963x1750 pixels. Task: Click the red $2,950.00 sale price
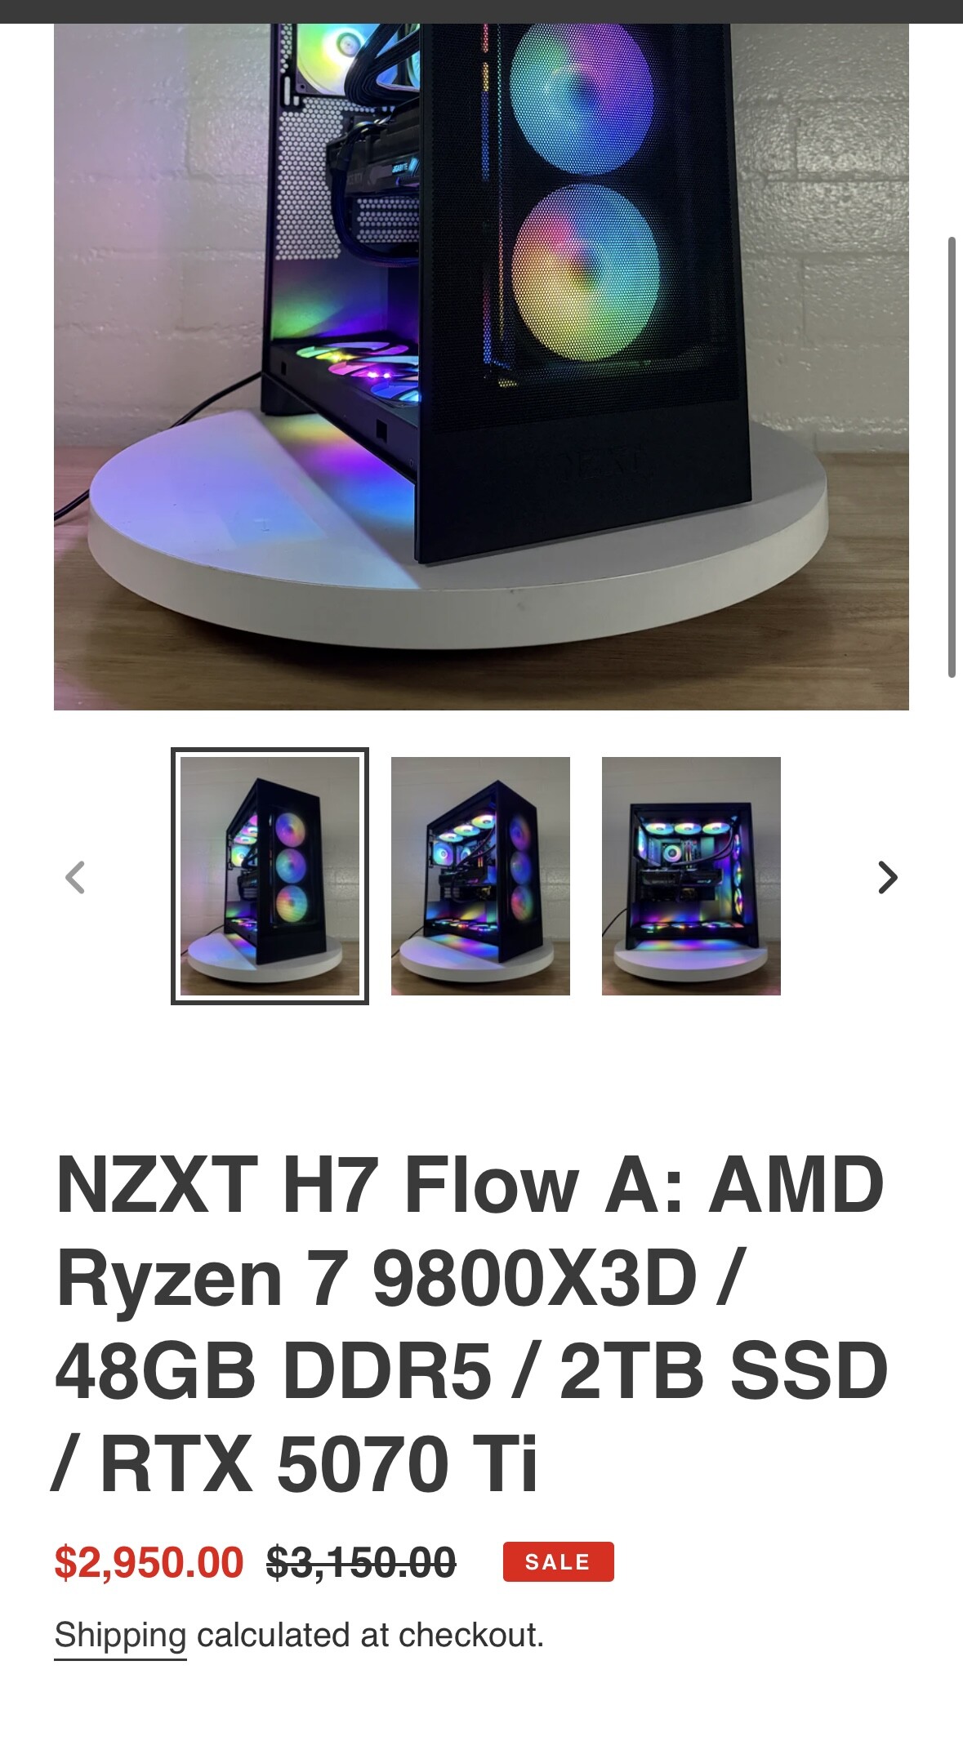tap(149, 1562)
